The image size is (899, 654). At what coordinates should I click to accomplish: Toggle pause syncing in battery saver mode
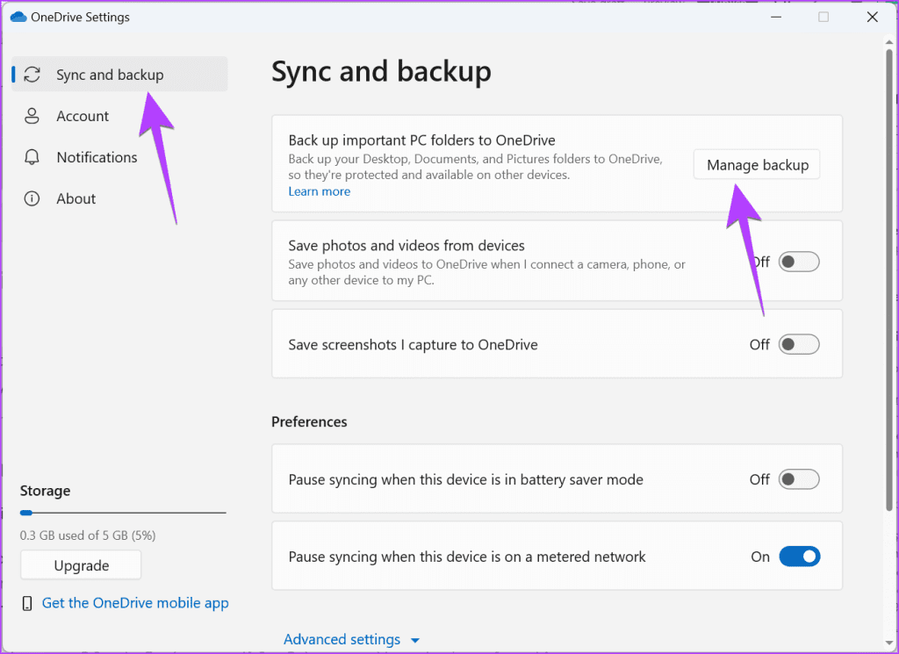[799, 479]
